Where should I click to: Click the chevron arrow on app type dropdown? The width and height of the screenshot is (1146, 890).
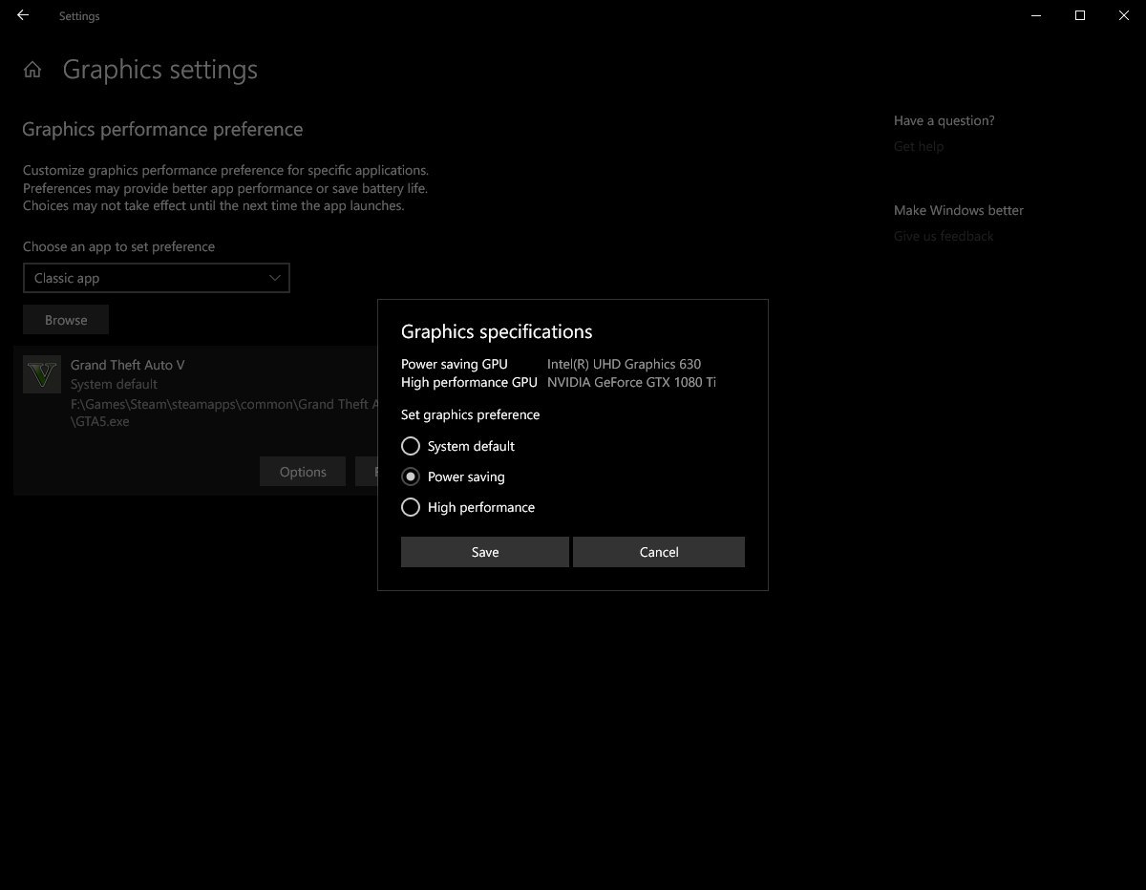coord(275,278)
